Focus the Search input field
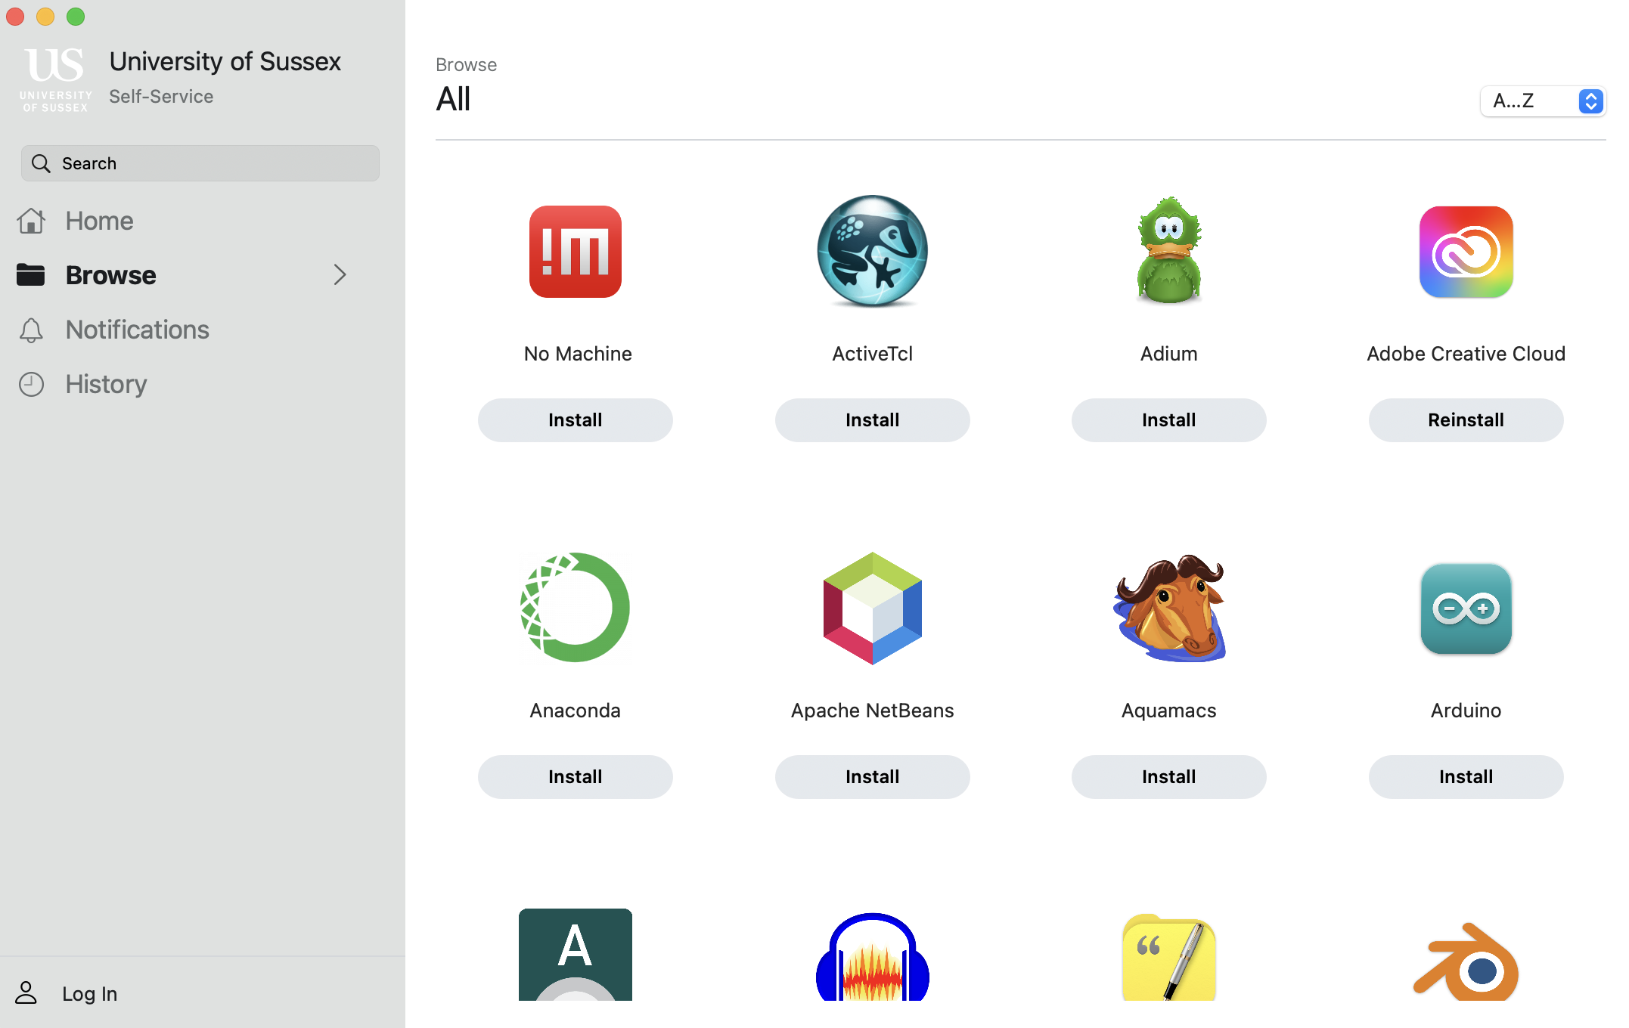The height and width of the screenshot is (1028, 1629). [x=200, y=163]
